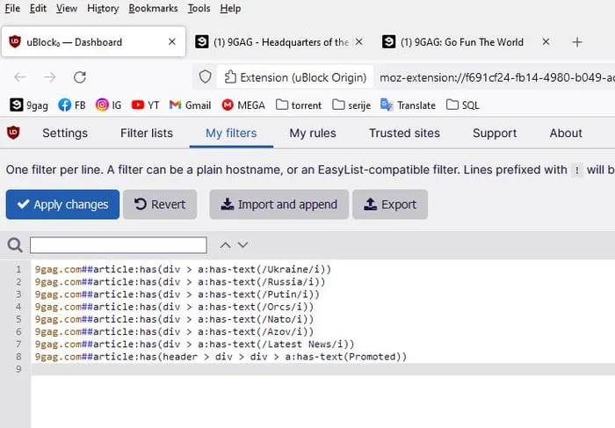
Task: Click the browser reload page icon
Action: pos(80,77)
